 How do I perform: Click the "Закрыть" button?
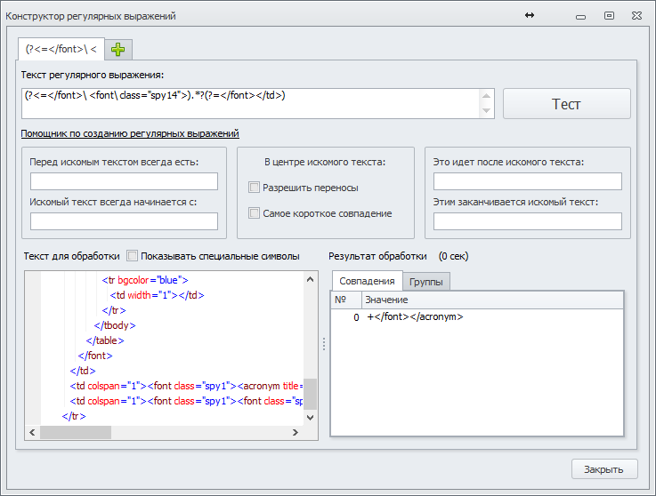603,469
